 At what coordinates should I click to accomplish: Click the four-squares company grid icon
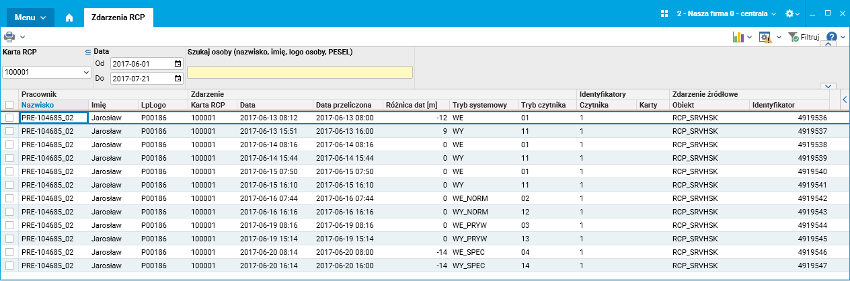[664, 13]
